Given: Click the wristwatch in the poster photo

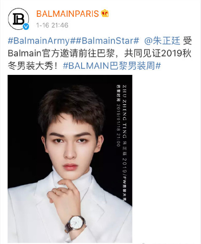Looking at the screenshot, I should pyautogui.click(x=76, y=224).
